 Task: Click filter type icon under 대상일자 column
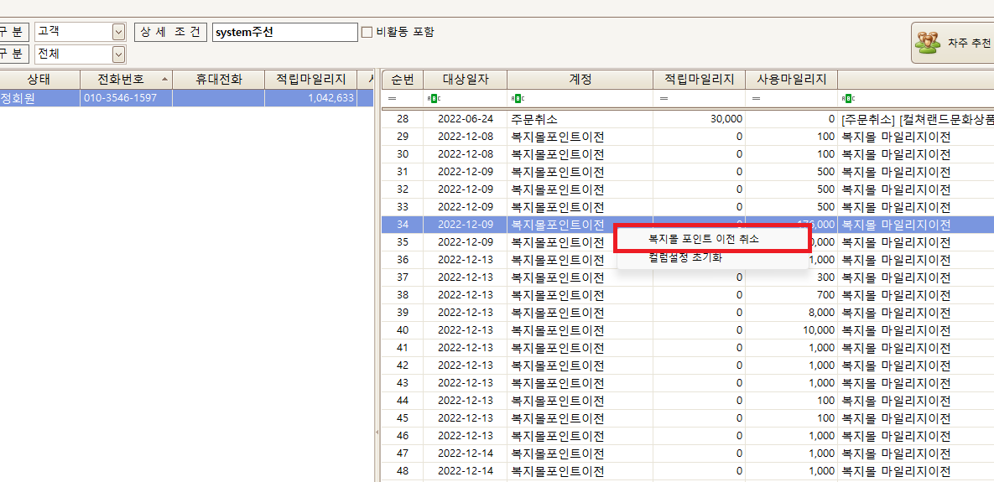[433, 99]
